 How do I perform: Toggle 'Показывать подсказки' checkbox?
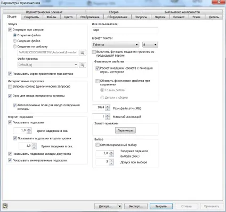tap(10, 122)
